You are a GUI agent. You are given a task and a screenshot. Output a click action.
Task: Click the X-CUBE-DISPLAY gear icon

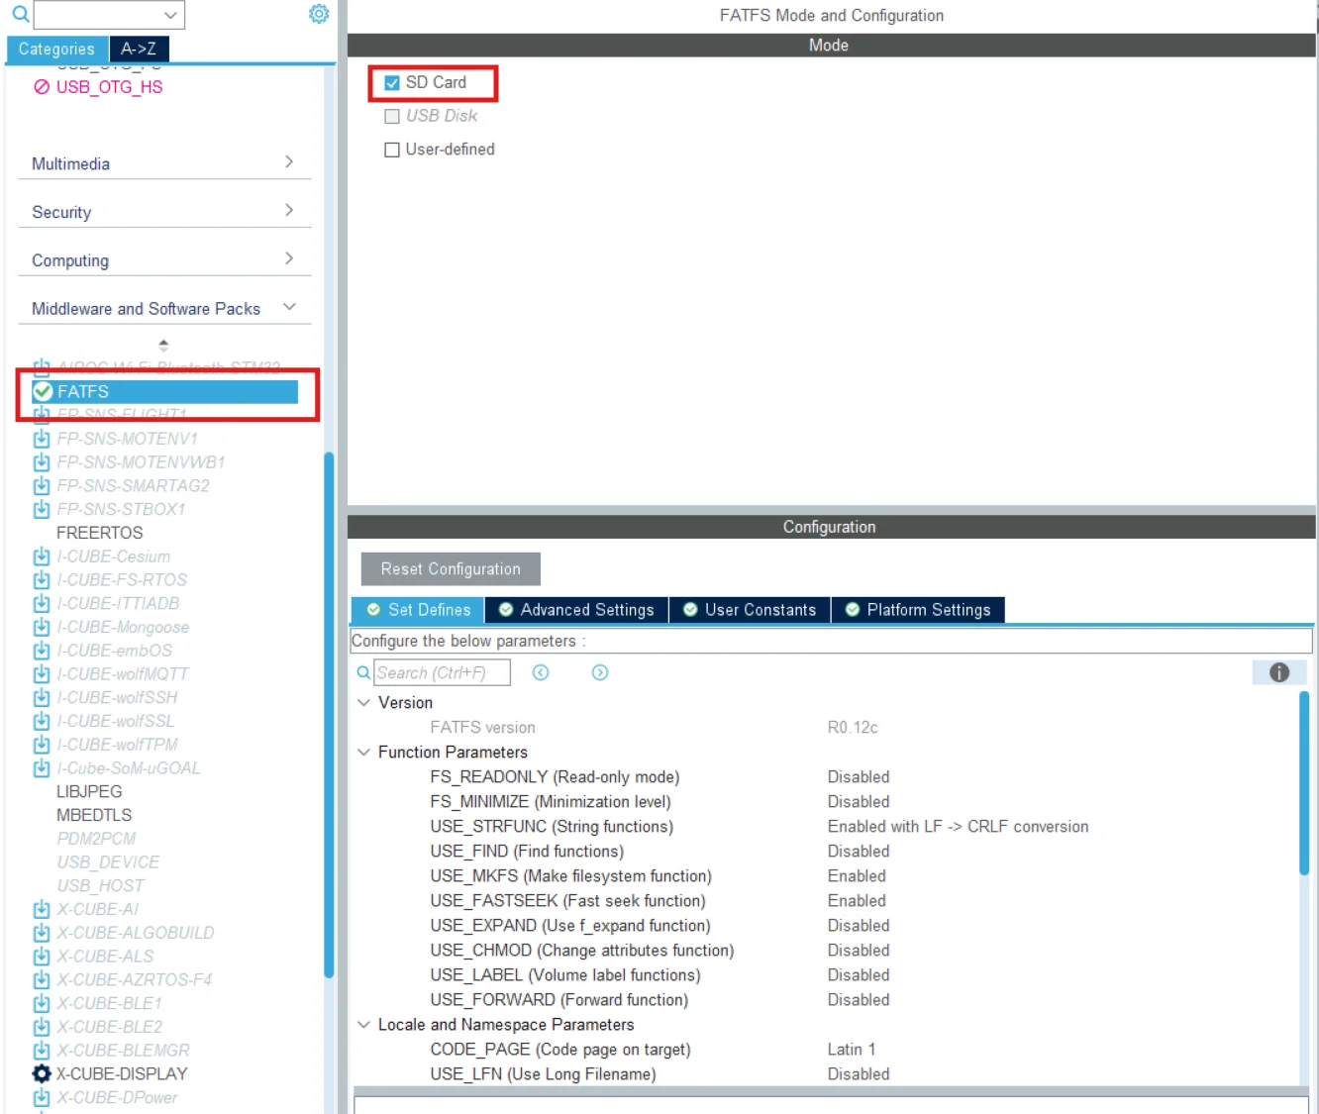[42, 1073]
